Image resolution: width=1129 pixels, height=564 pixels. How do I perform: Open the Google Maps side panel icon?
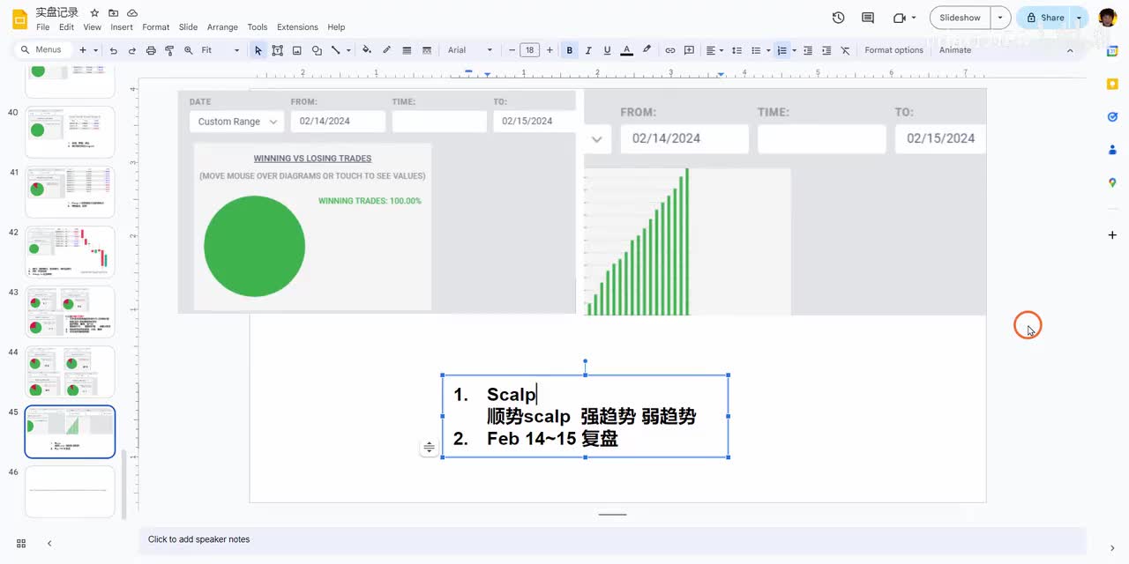tap(1112, 182)
